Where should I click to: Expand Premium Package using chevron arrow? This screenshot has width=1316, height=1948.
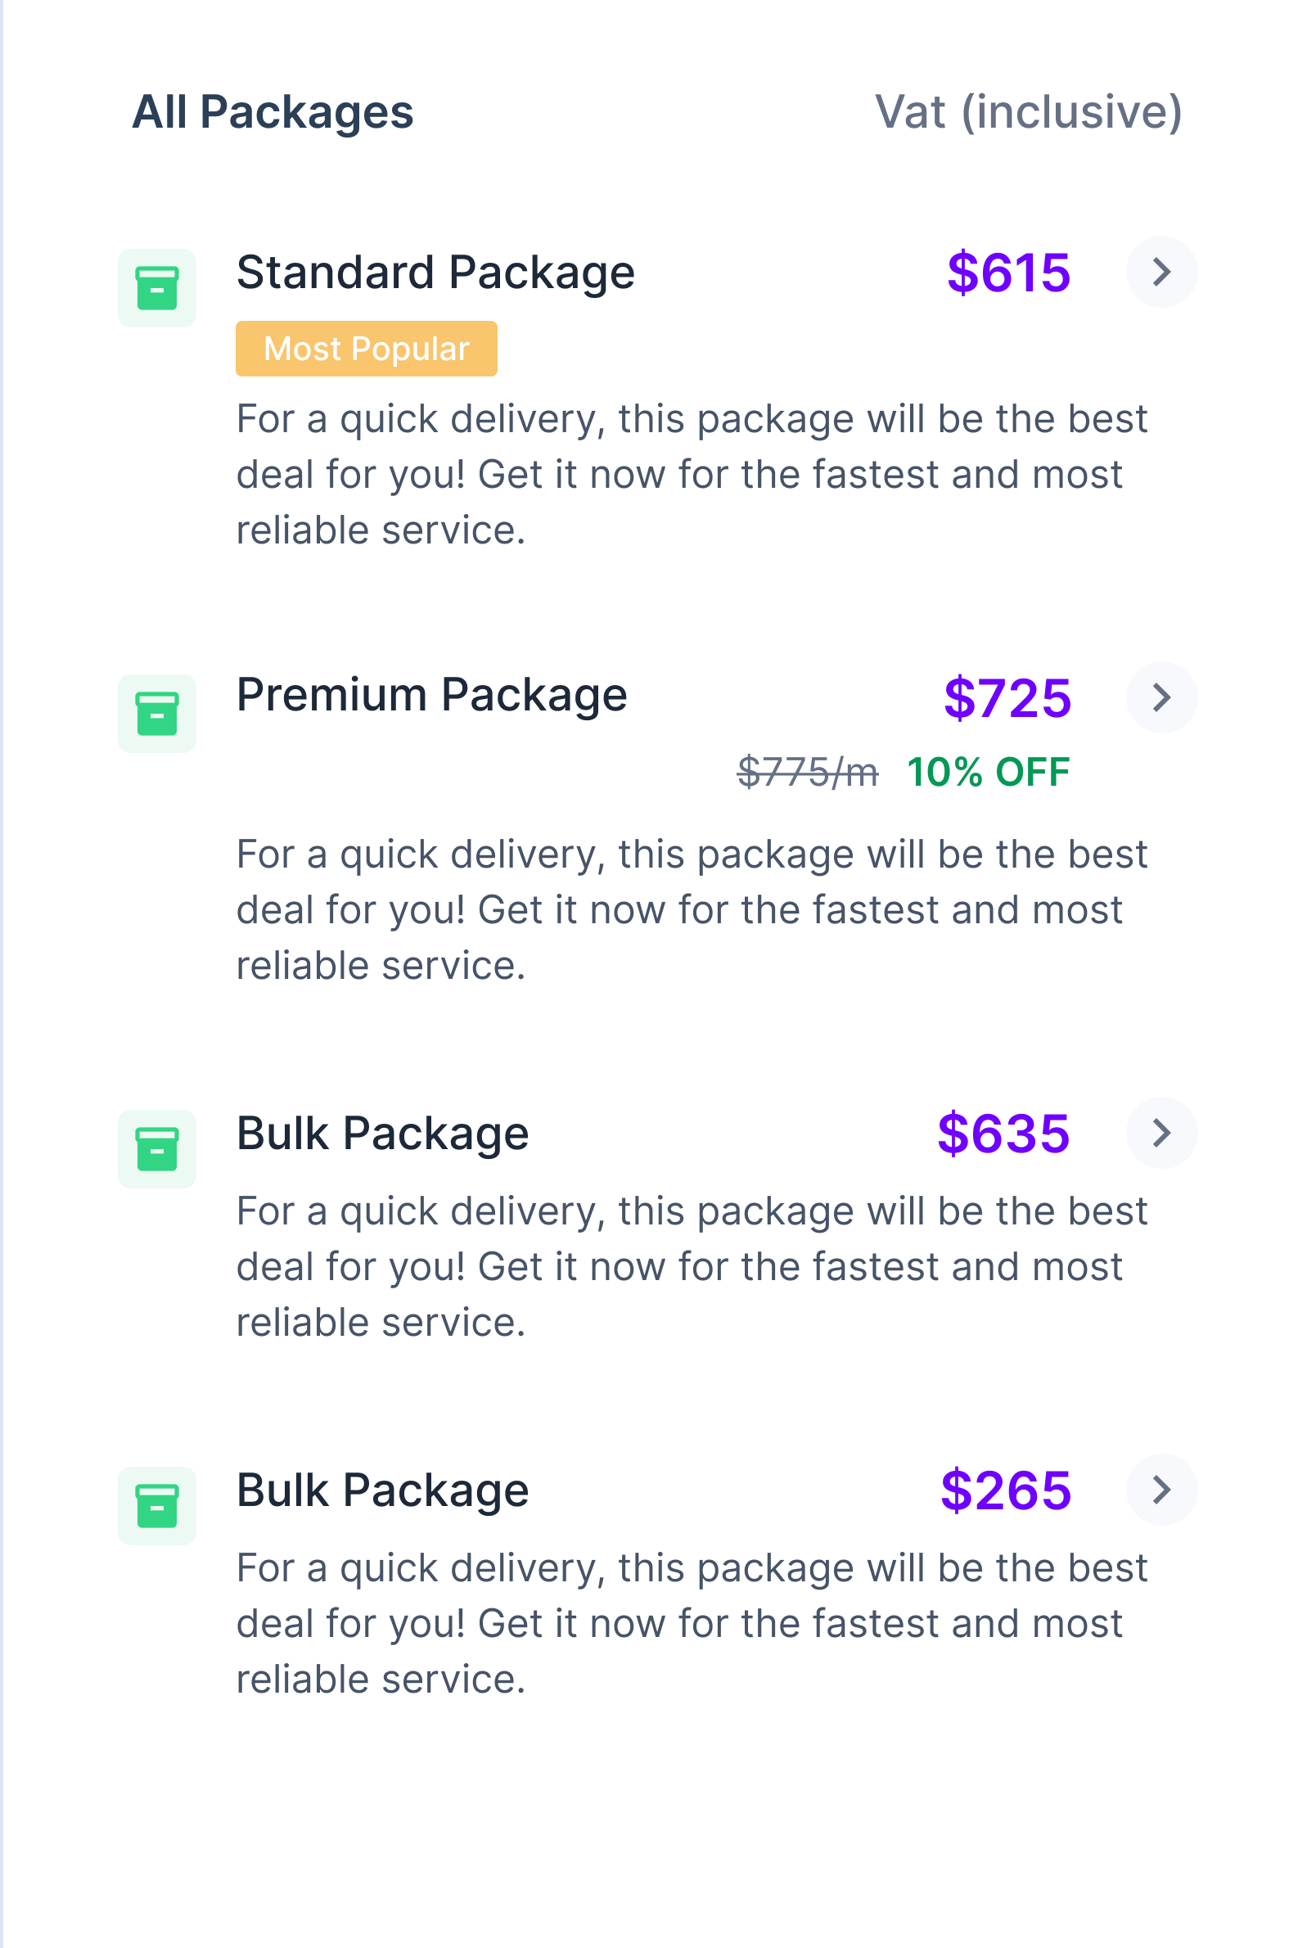point(1161,697)
